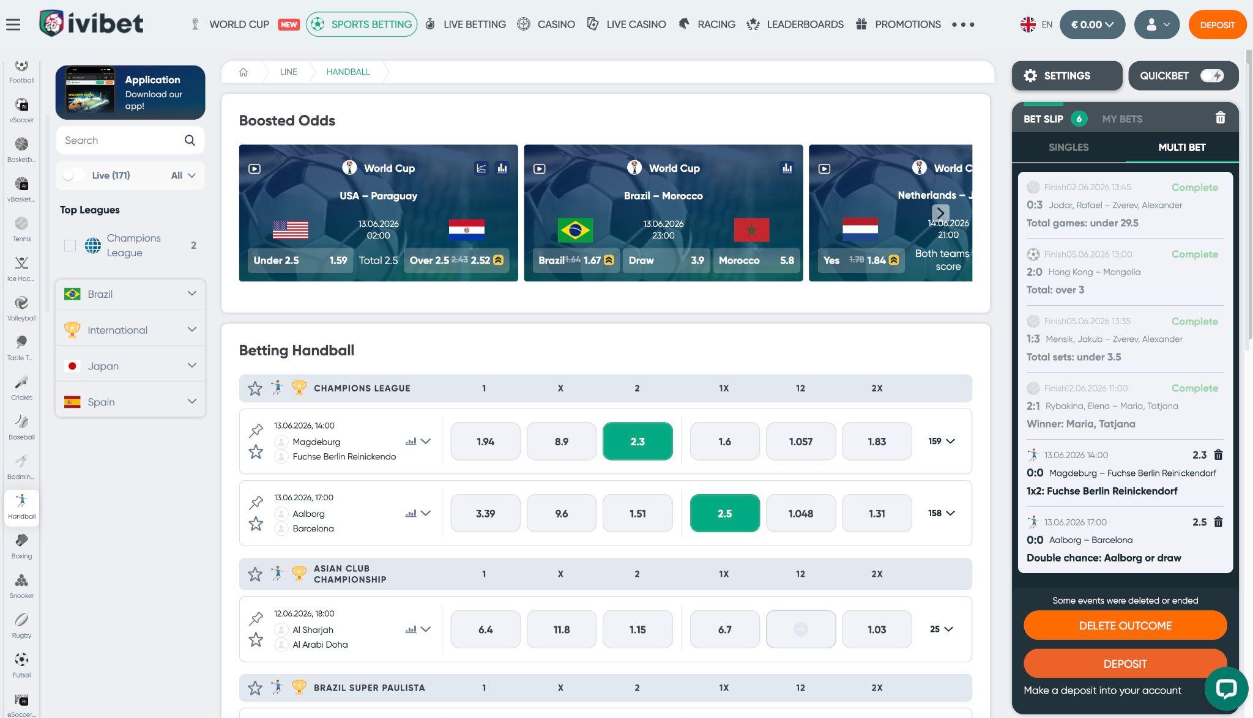The width and height of the screenshot is (1253, 718).
Task: Select Badminton in the sports sidebar
Action: click(x=21, y=468)
